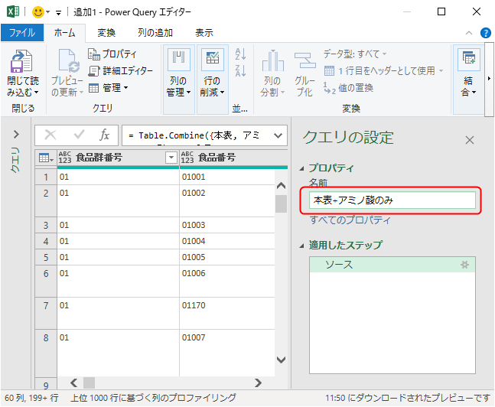The width and height of the screenshot is (495, 407).
Task: Select the cell containing 01007
Action: pyautogui.click(x=227, y=353)
